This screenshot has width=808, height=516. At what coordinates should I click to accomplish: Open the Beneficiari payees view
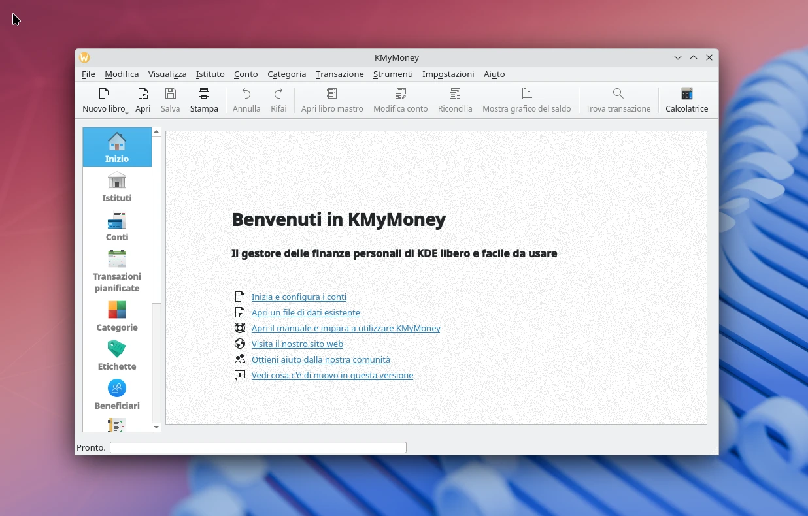click(x=117, y=395)
